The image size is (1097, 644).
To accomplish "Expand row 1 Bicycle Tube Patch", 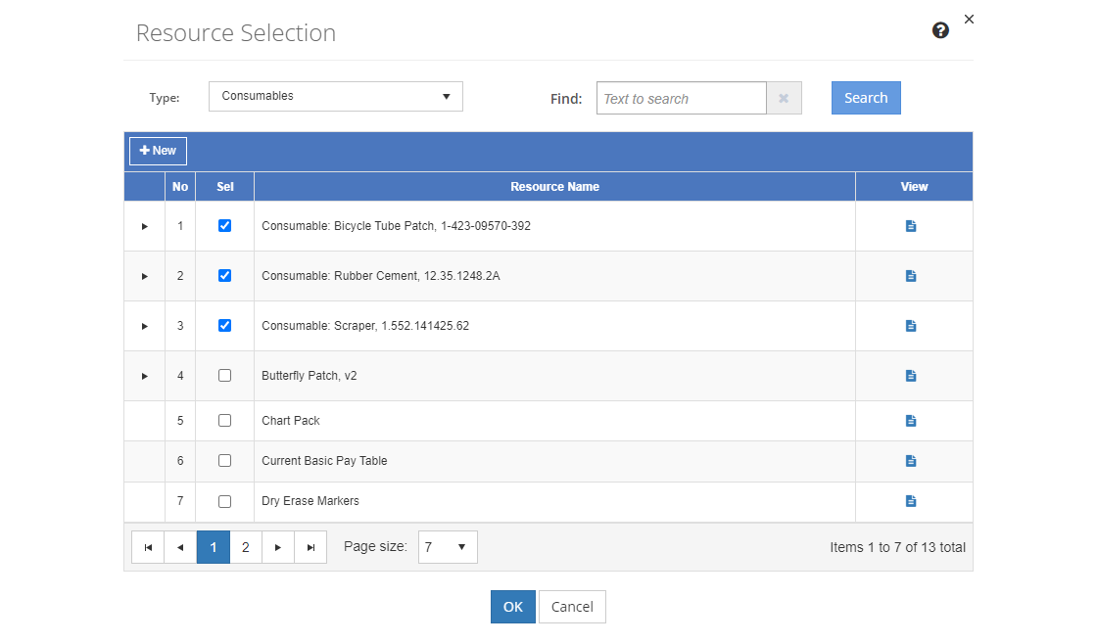I will pos(145,226).
